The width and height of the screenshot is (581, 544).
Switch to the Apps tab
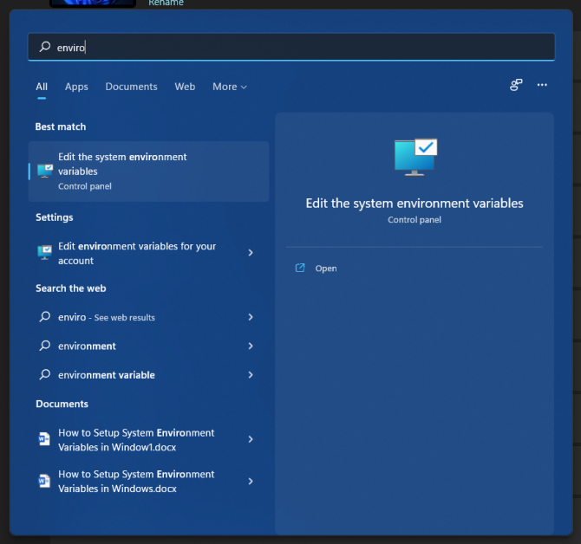pos(76,87)
